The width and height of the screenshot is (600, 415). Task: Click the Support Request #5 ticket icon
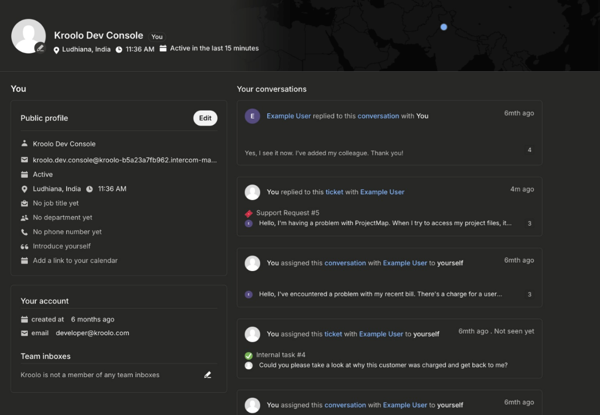coord(248,213)
